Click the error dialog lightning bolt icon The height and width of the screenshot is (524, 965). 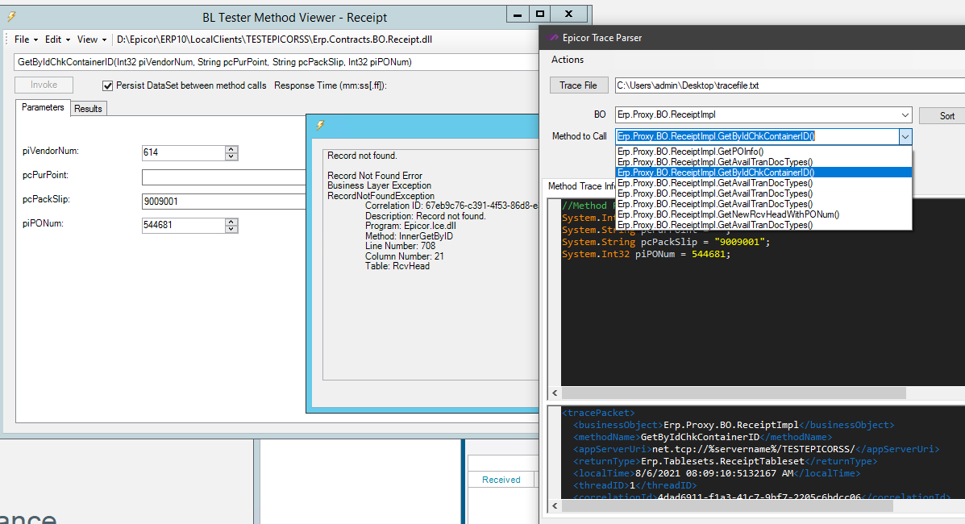tap(320, 125)
